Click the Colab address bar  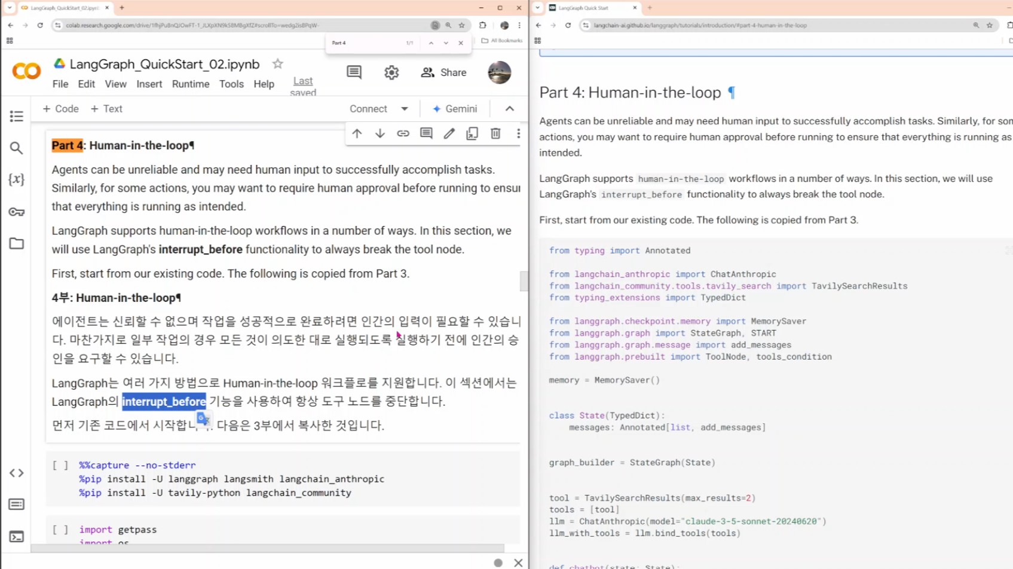[246, 25]
